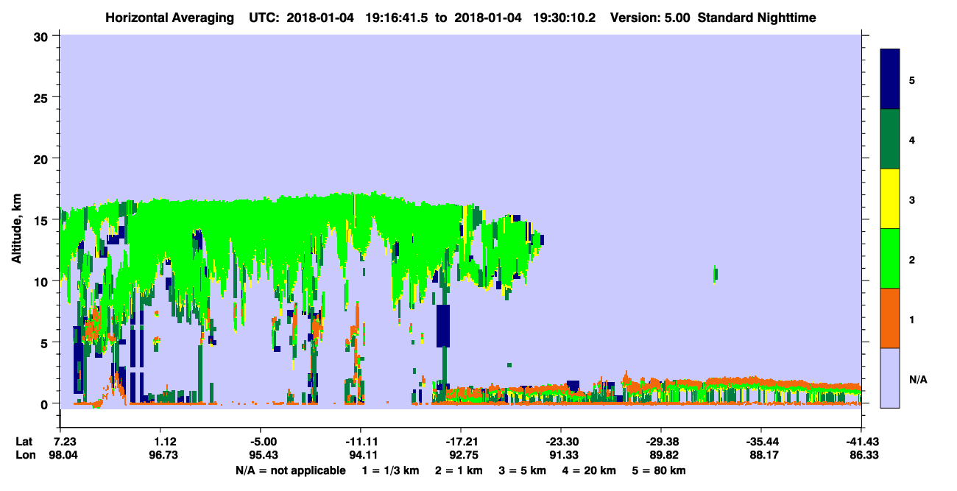Click latitude value -5.00

(265, 442)
